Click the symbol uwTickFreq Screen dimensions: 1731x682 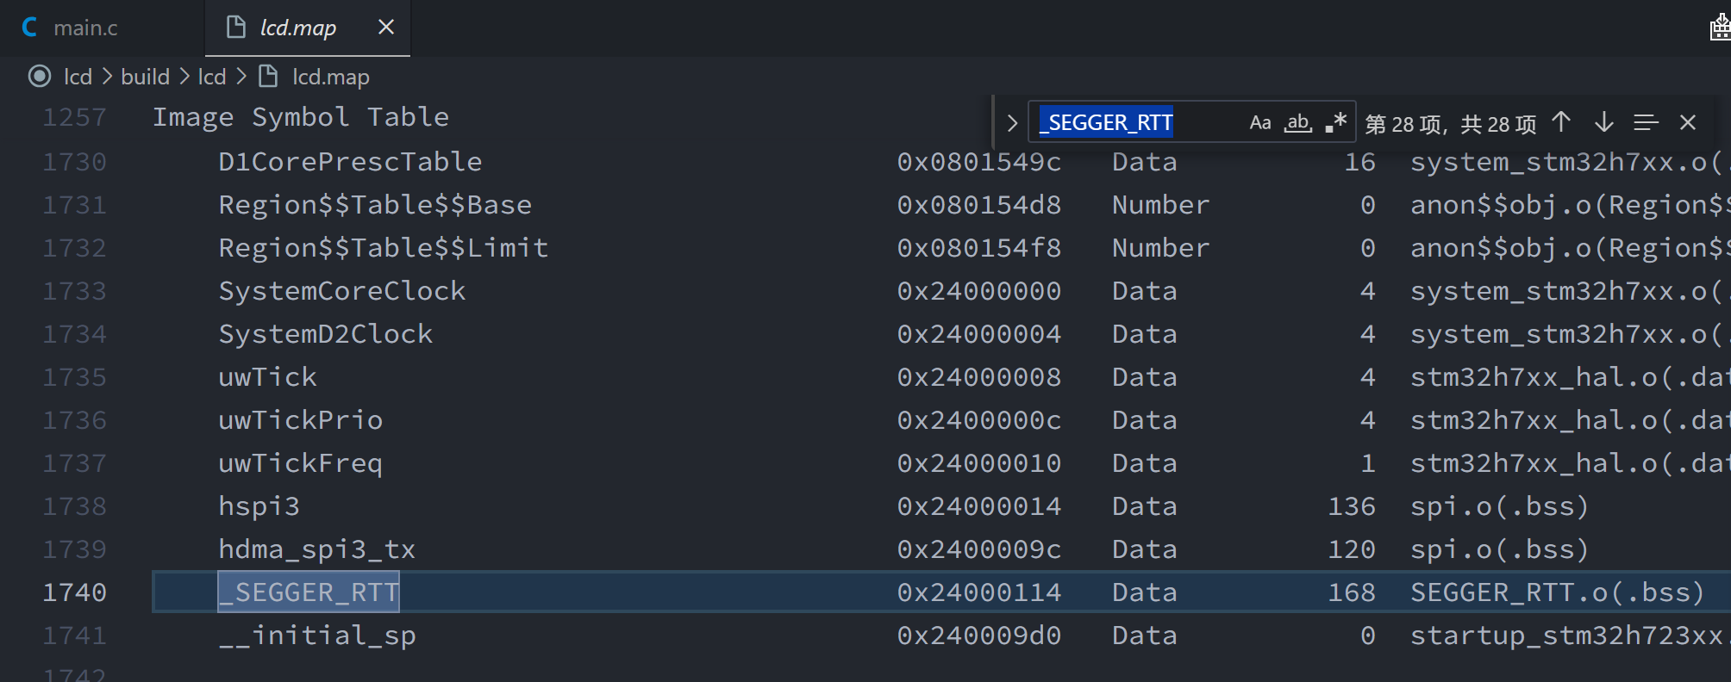(x=301, y=463)
